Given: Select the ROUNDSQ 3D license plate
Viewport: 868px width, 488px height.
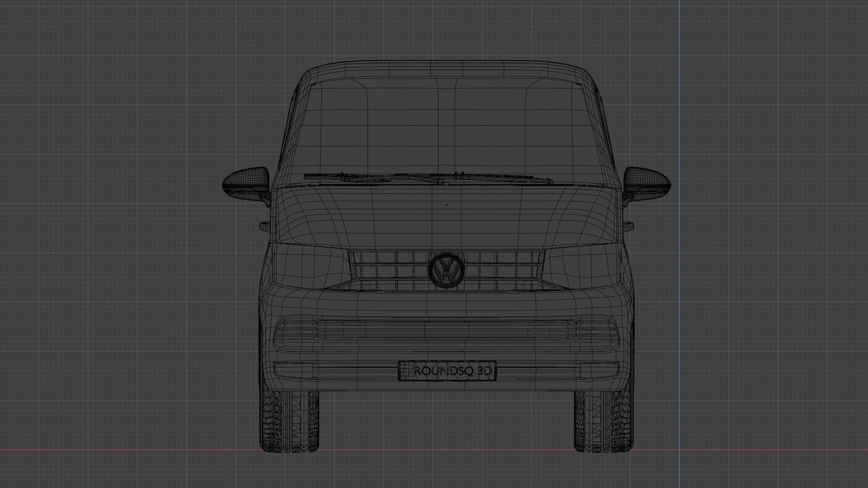Looking at the screenshot, I should point(447,371).
